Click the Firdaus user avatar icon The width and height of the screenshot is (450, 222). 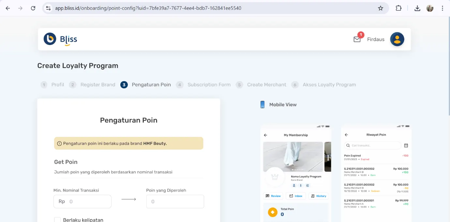click(x=397, y=39)
